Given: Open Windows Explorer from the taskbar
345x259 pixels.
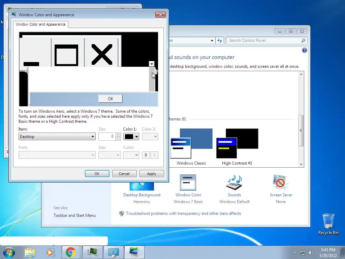Looking at the screenshot, I should pos(30,252).
